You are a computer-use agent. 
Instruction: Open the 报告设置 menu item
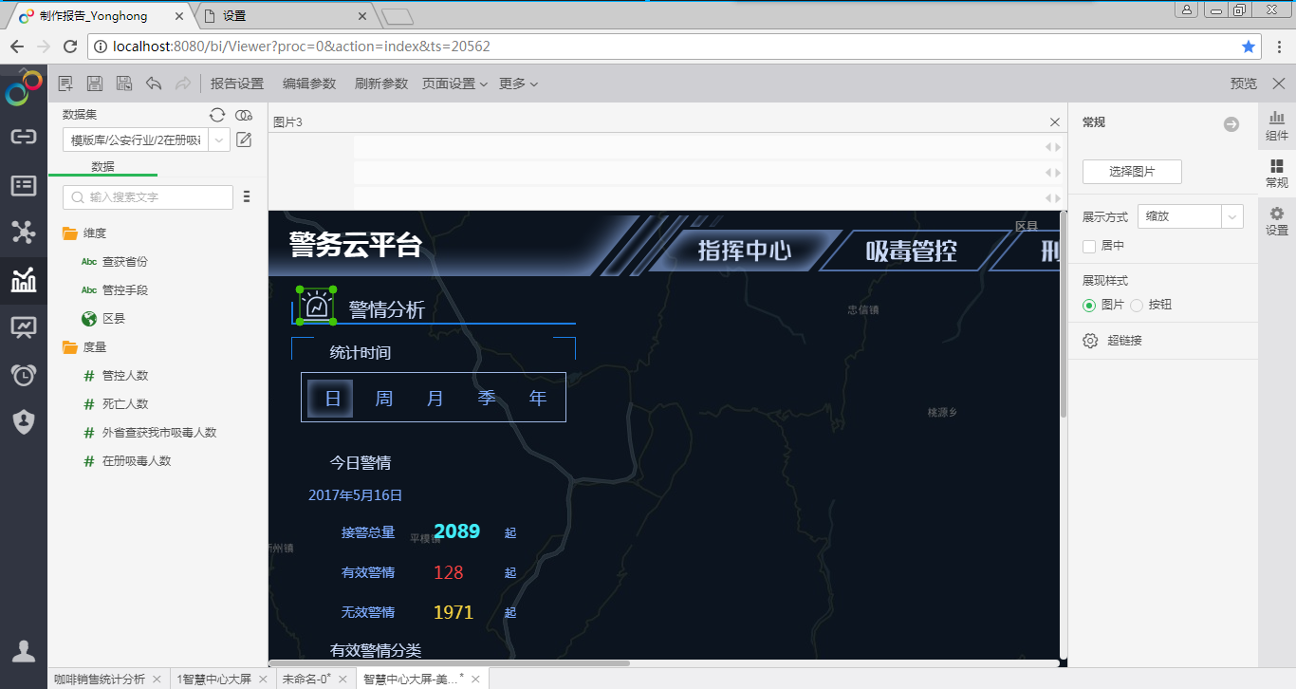(x=237, y=84)
